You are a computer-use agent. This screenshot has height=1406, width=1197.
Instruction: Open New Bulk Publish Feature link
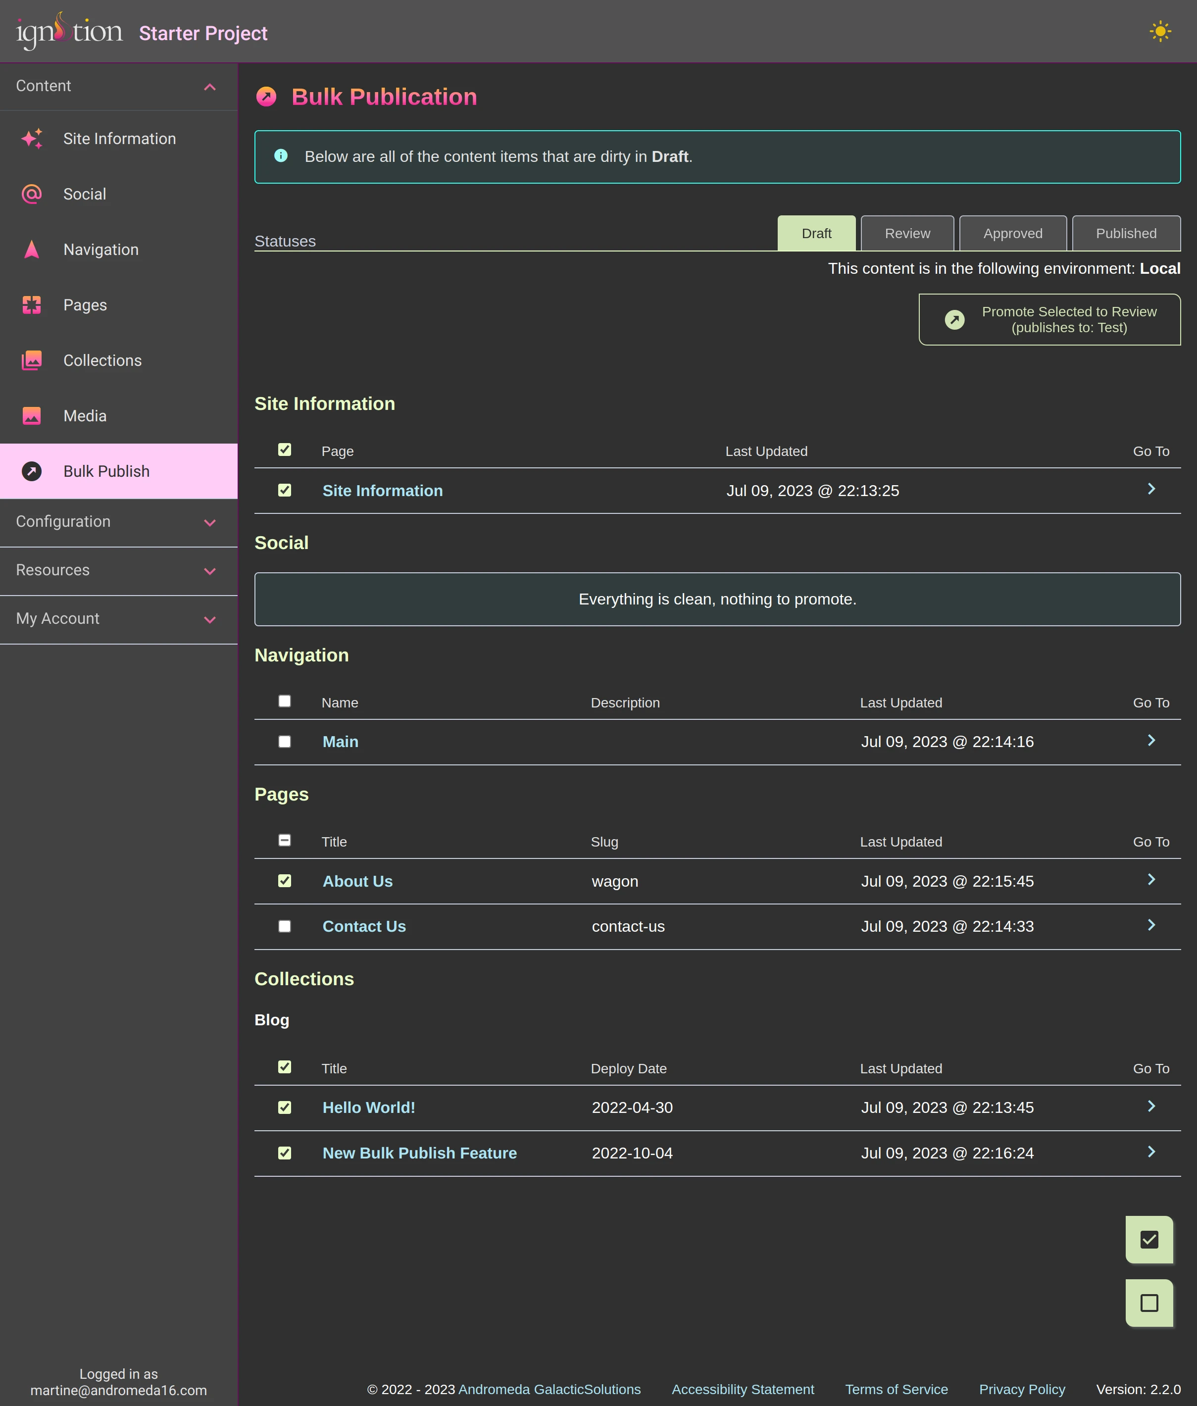click(420, 1154)
